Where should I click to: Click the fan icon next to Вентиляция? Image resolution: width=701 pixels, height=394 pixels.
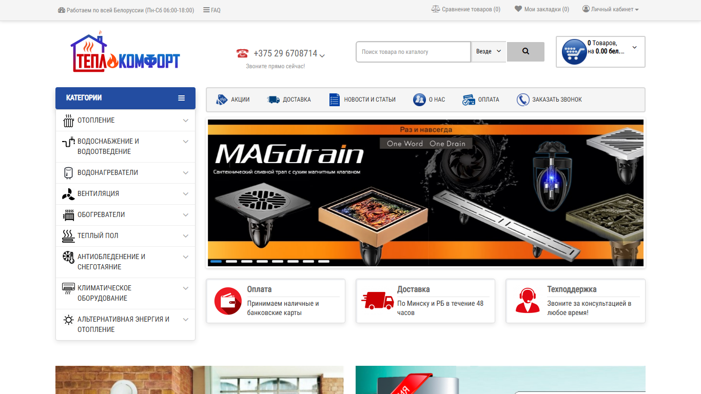[68, 194]
